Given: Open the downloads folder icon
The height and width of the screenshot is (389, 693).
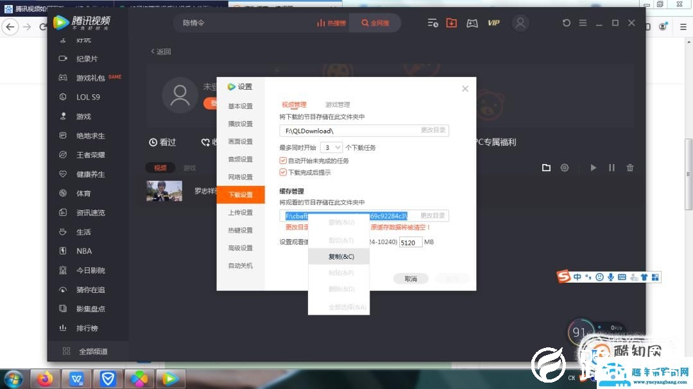Looking at the screenshot, I should tap(546, 167).
